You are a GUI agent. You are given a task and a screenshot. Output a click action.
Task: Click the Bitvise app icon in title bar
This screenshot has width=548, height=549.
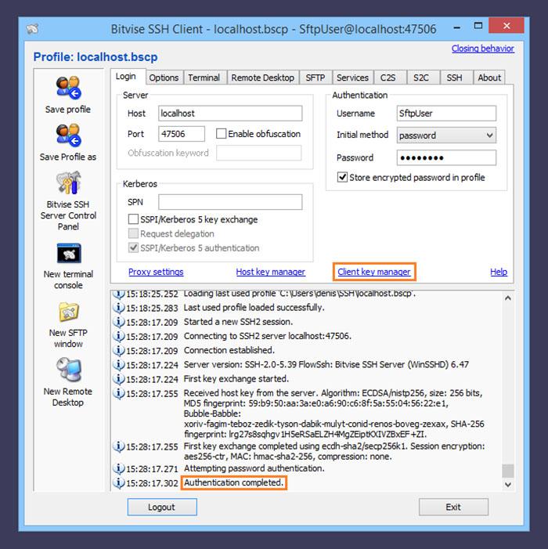tap(32, 28)
